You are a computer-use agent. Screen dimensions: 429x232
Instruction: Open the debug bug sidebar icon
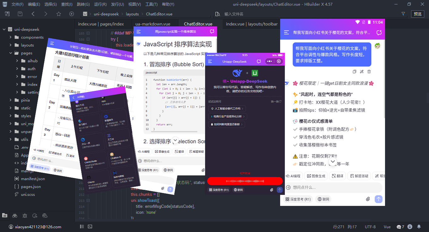[25, 215]
